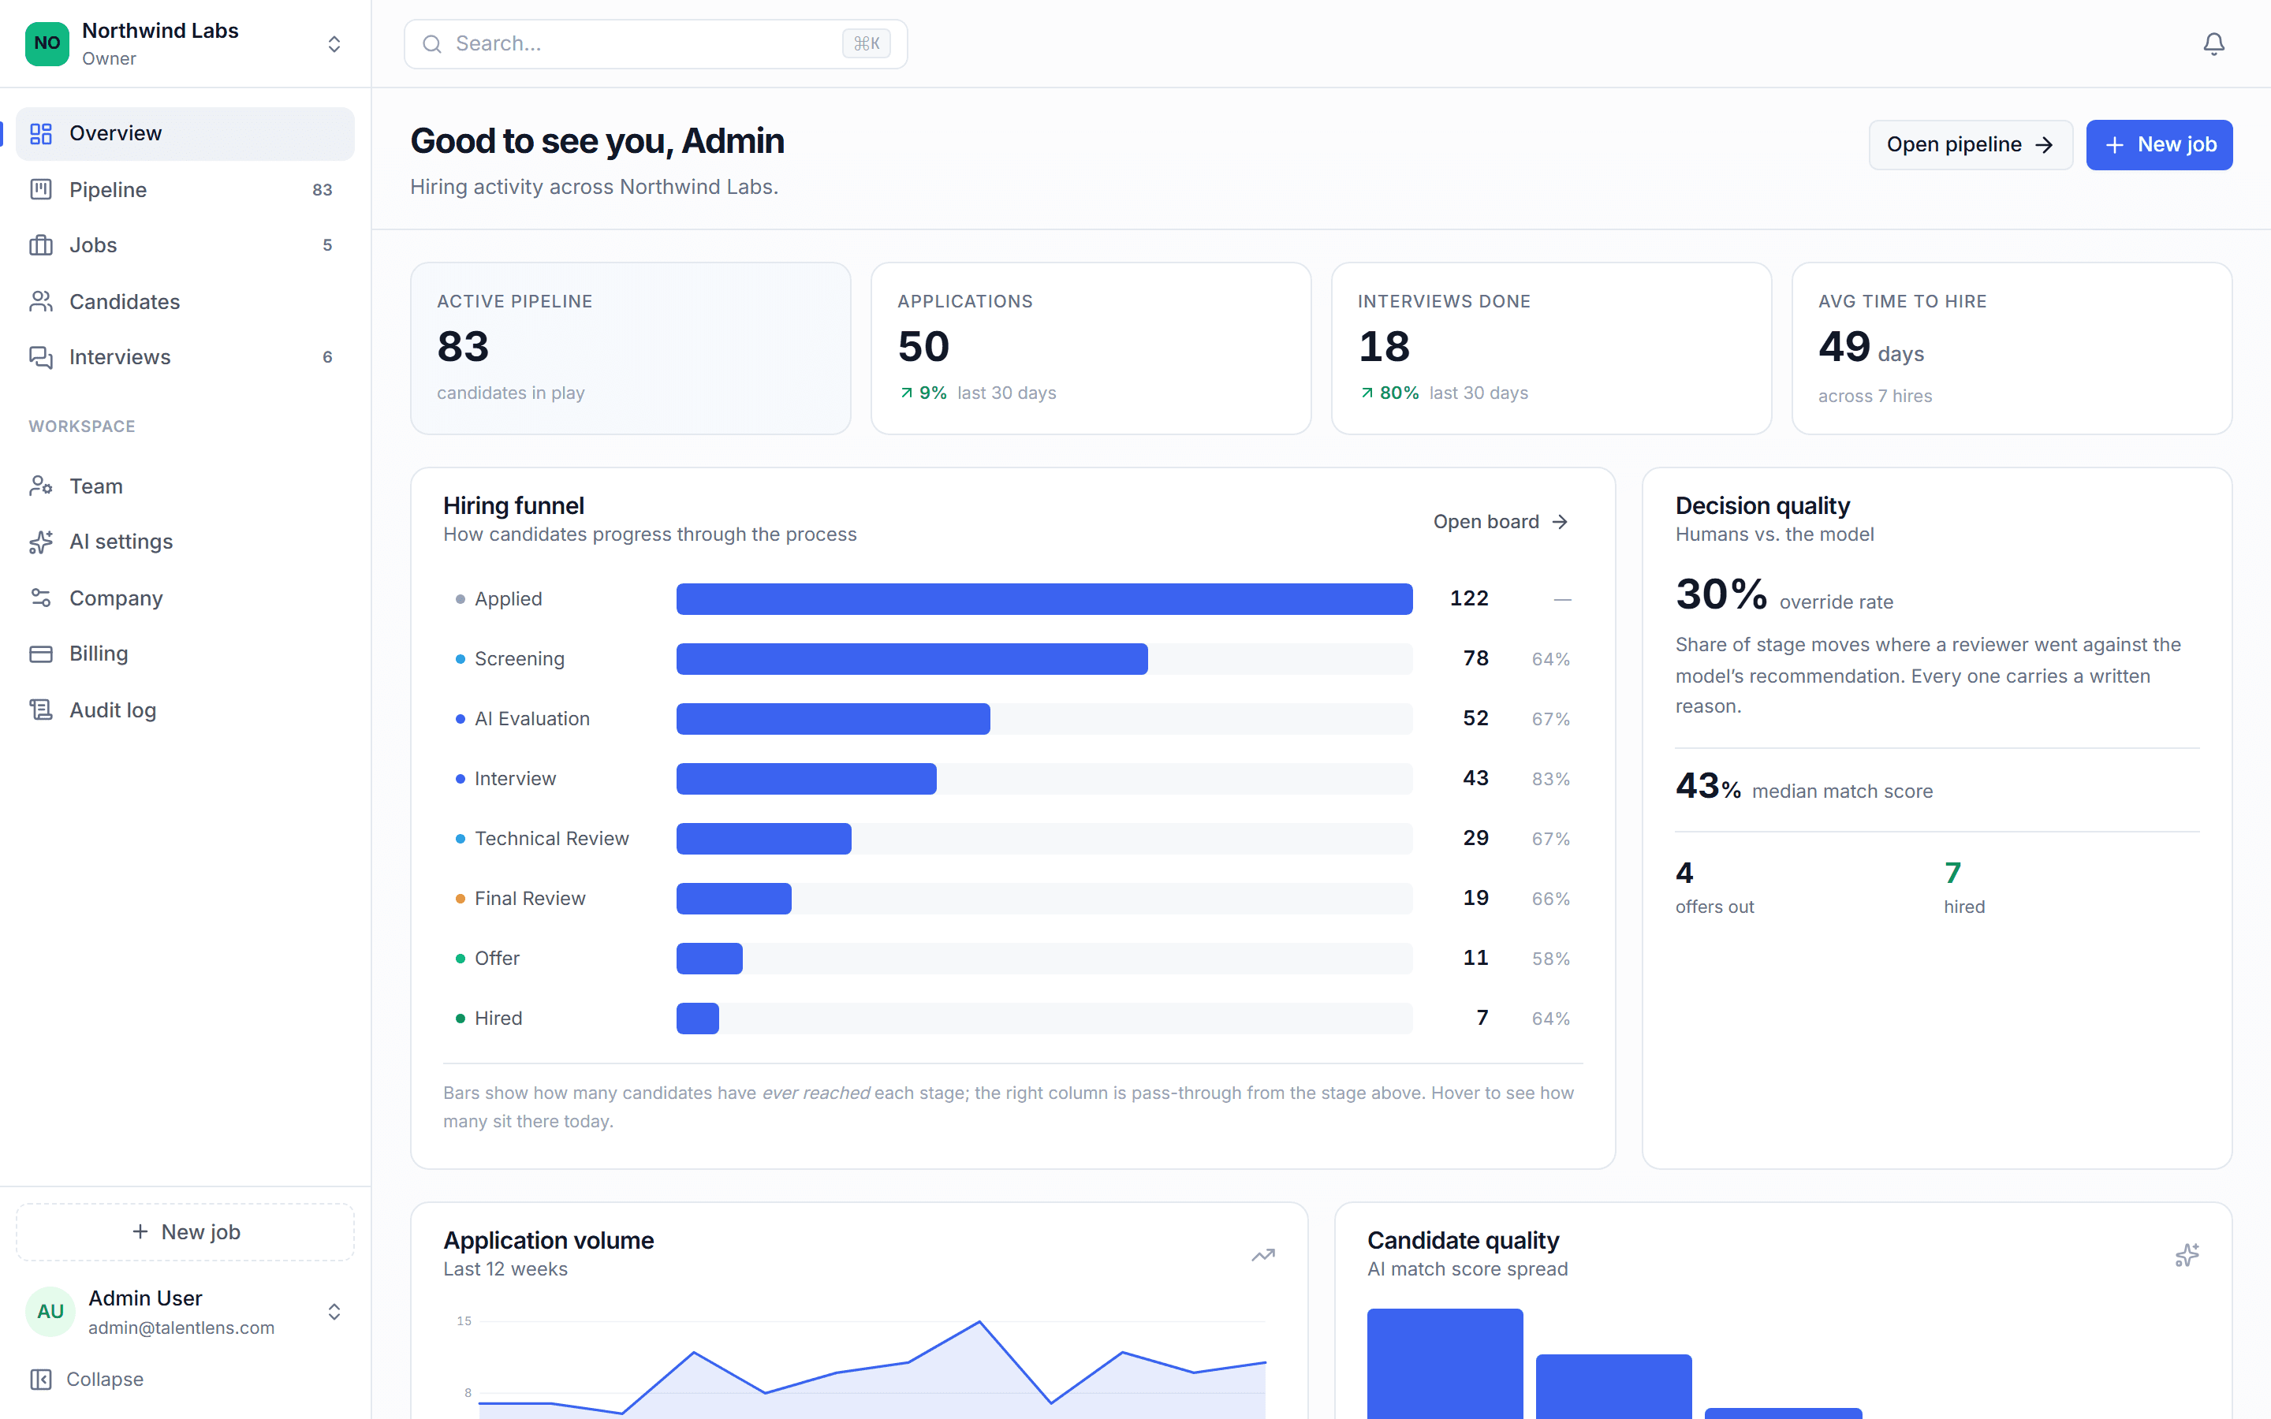Open the Team workspace page
Viewport: 2271px width, 1419px height.
[x=185, y=486]
